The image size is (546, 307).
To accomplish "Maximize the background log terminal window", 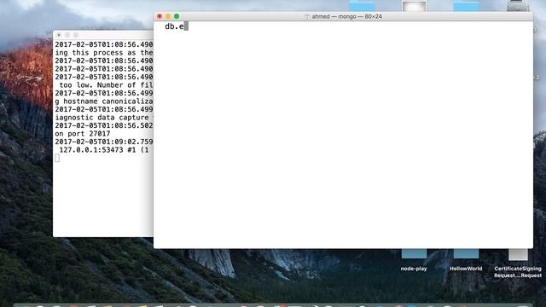I will tap(76, 35).
